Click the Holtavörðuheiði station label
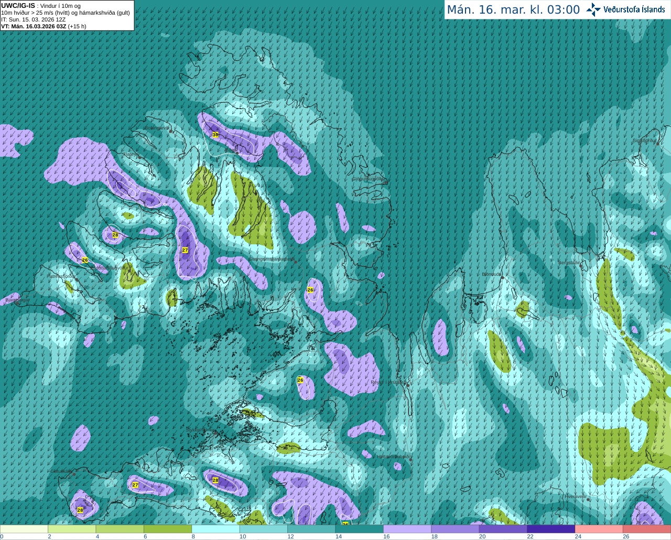This screenshot has height=540, width=671. (x=393, y=457)
